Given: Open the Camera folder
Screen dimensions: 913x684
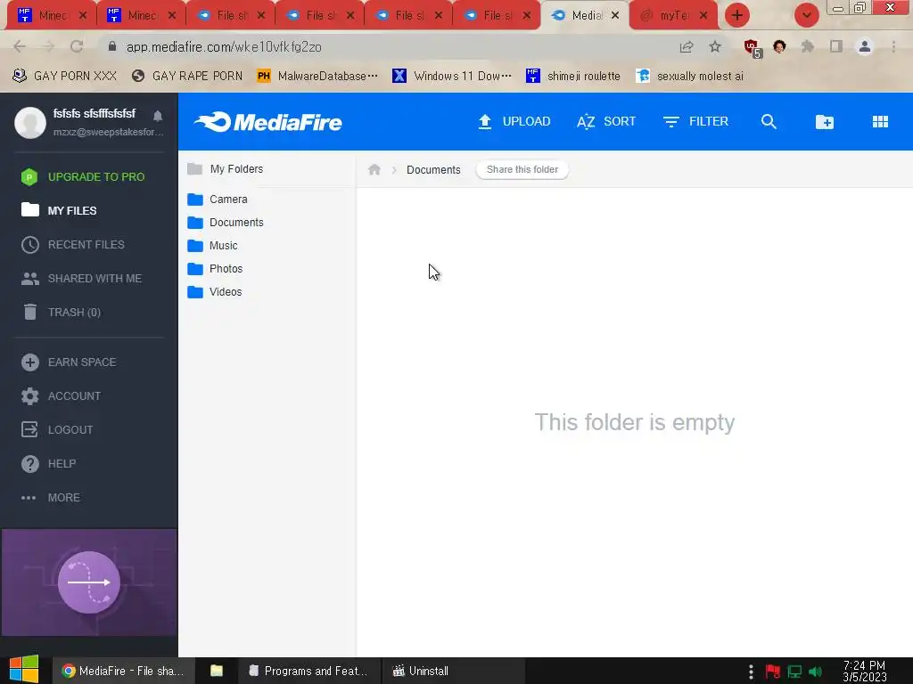Looking at the screenshot, I should [x=218, y=199].
